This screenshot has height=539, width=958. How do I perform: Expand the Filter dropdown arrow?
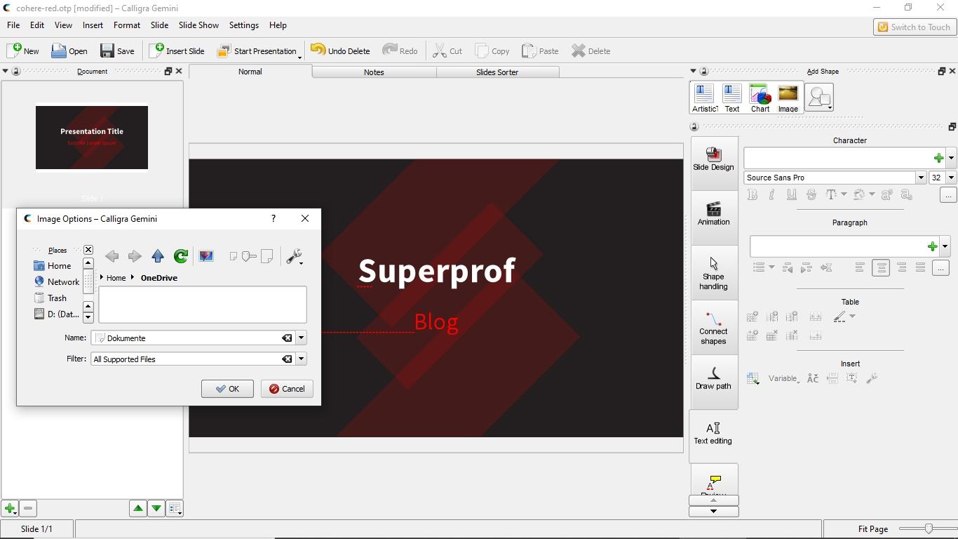[x=301, y=359]
